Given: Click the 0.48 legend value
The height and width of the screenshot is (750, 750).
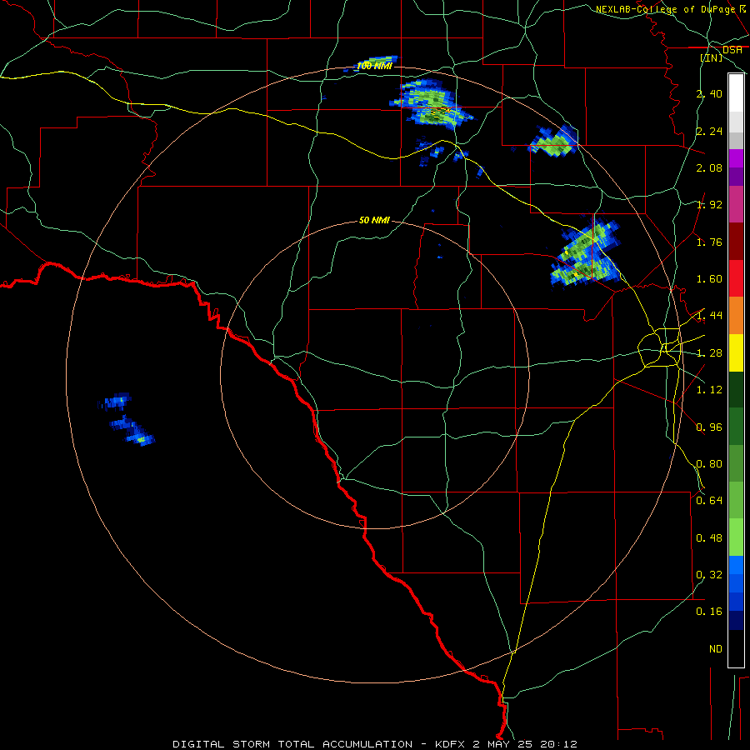Looking at the screenshot, I should pos(709,538).
